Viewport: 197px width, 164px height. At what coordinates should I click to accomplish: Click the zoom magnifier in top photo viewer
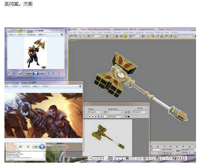tap(14, 73)
